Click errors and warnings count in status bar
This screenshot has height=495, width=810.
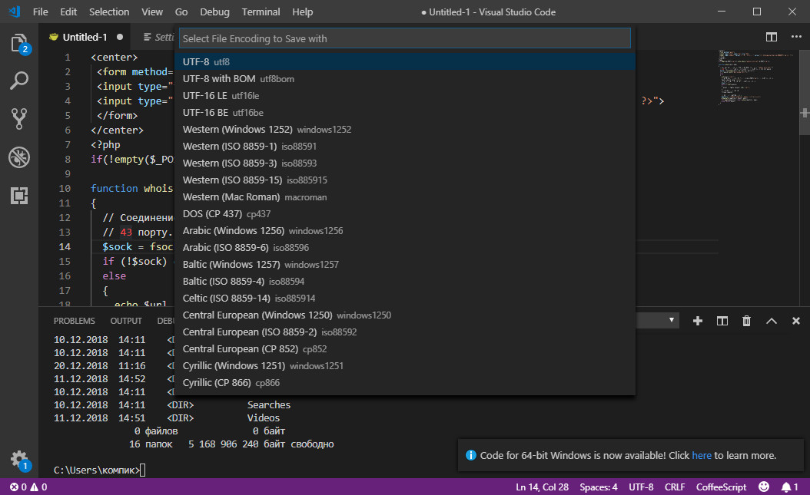point(28,487)
